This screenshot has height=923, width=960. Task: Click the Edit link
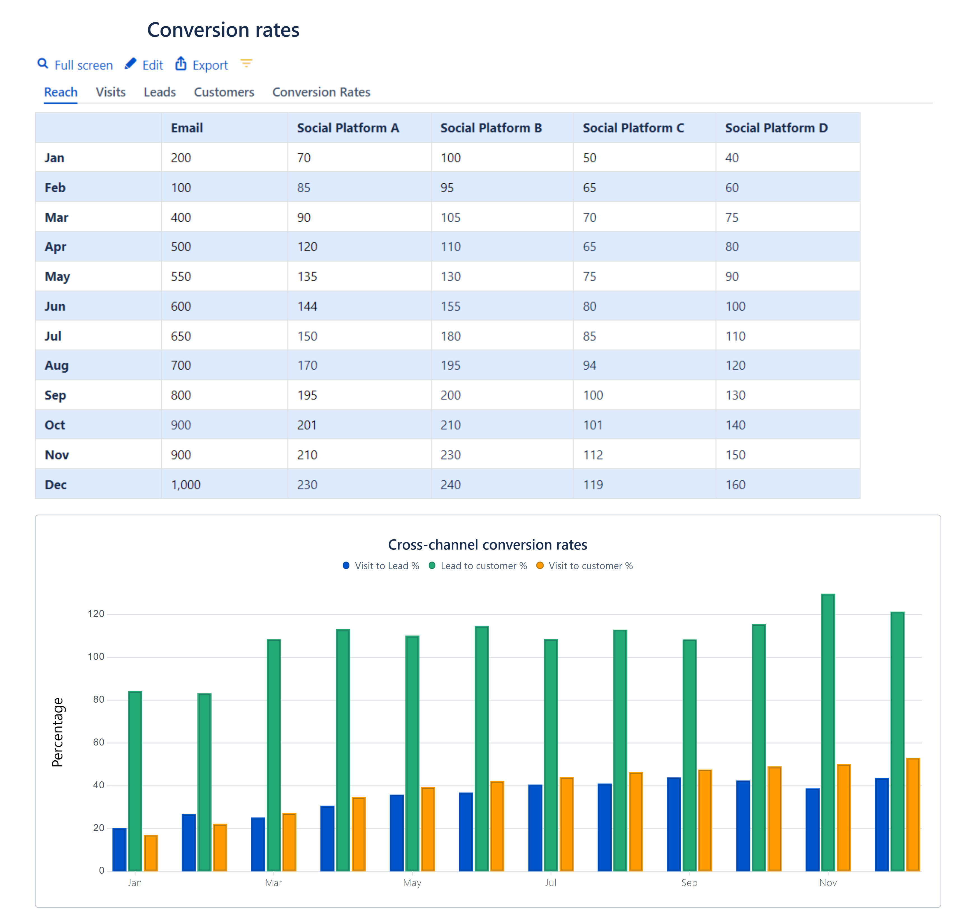152,64
